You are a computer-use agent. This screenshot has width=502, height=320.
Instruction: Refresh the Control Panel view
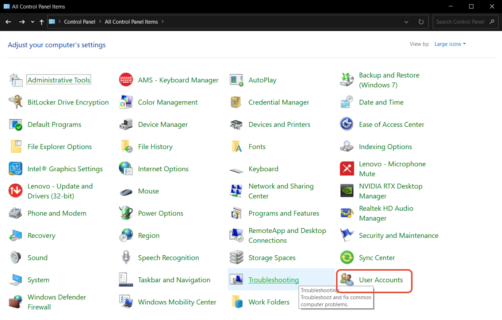tap(421, 22)
